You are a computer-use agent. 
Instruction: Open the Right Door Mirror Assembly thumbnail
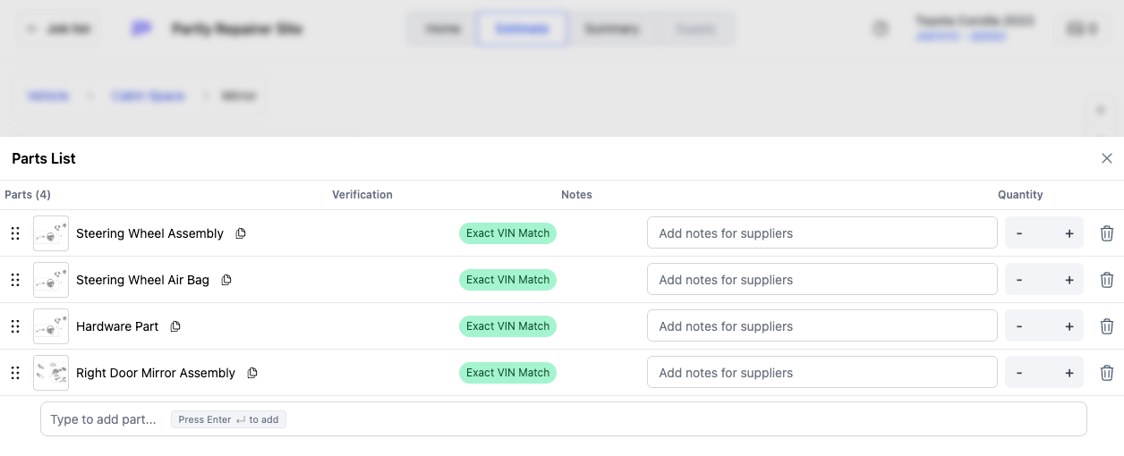tap(51, 373)
